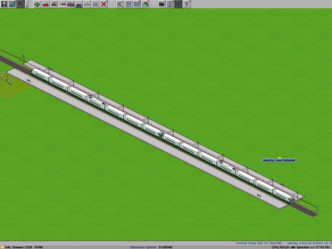Open the minimap window
Screen dimensions: 332x249
pyautogui.click(x=12, y=4)
